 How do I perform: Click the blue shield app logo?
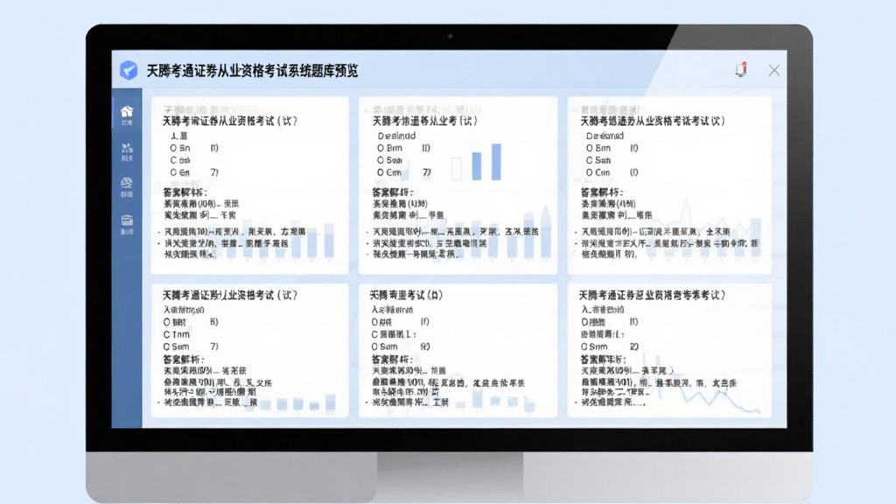(x=129, y=70)
